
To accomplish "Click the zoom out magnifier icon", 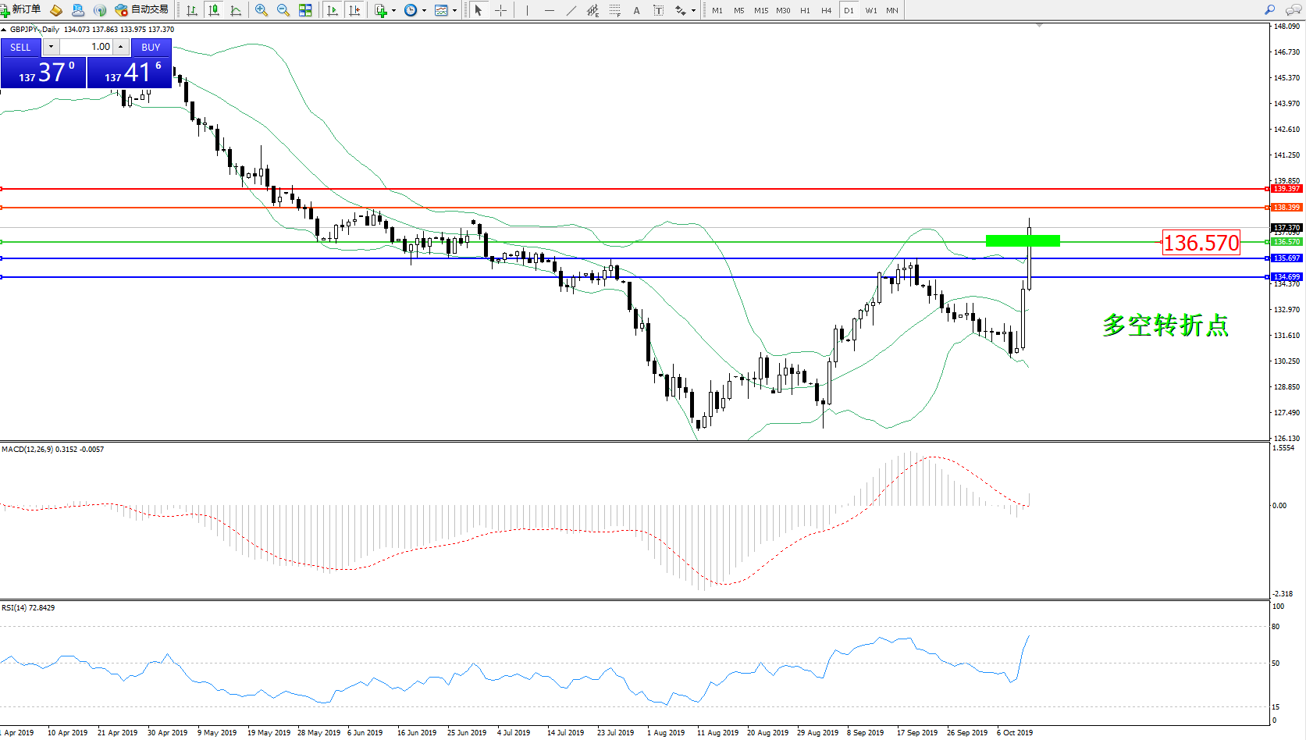I will (283, 10).
